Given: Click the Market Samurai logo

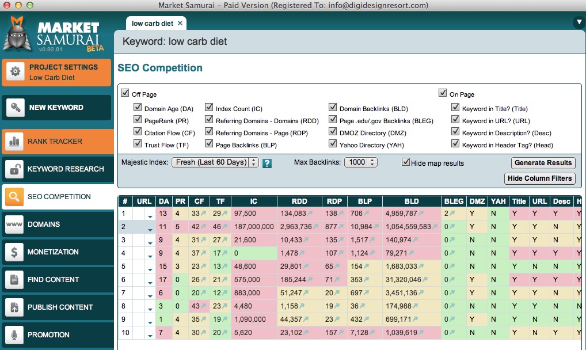Looking at the screenshot, I should coord(53,35).
